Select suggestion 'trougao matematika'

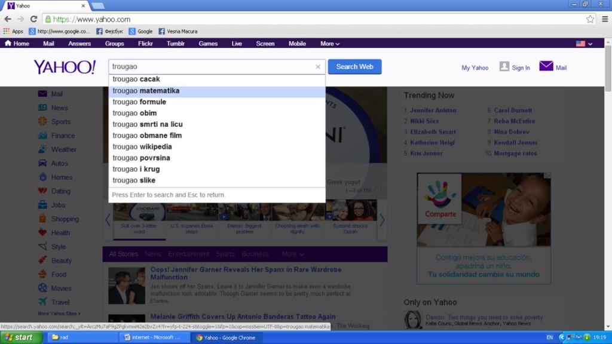pyautogui.click(x=217, y=91)
